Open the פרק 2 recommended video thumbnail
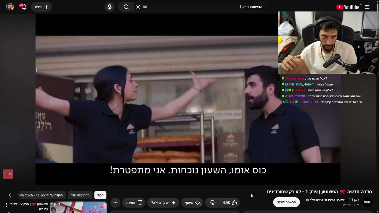The height and width of the screenshot is (213, 379). [x=78, y=207]
